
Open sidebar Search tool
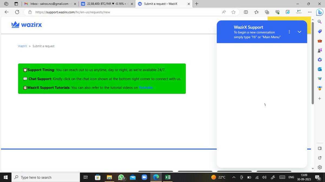(320, 21)
